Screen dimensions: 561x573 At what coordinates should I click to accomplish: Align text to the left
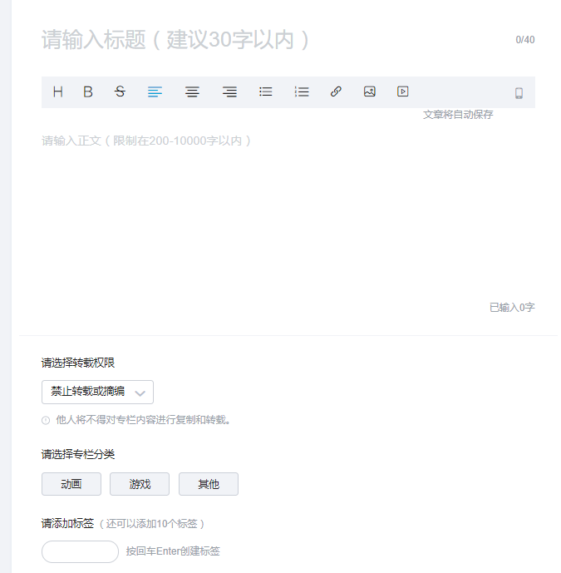pyautogui.click(x=155, y=92)
